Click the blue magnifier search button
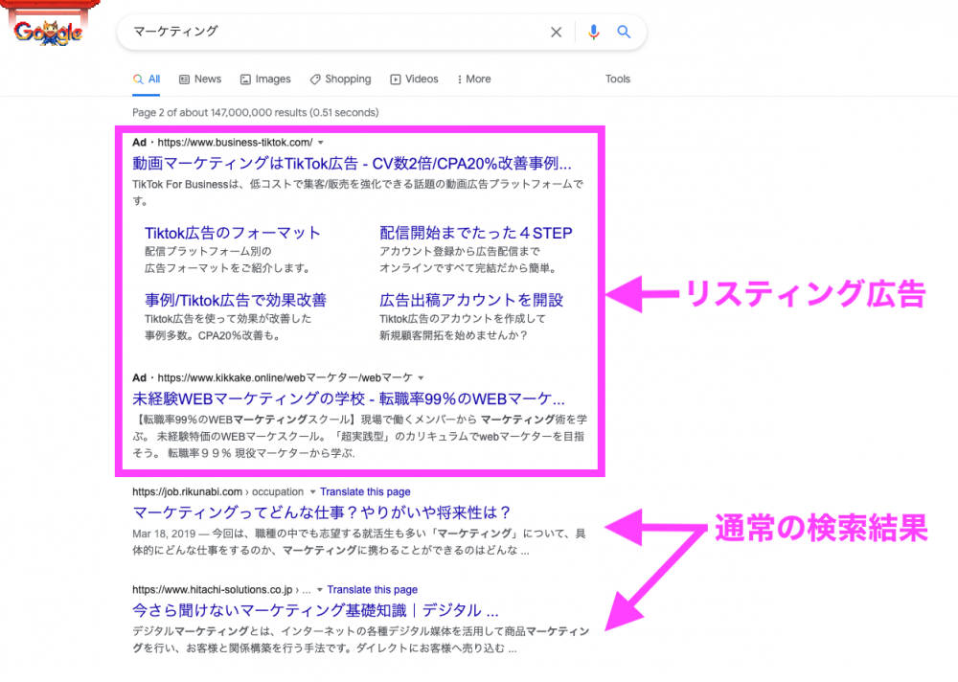 point(624,32)
